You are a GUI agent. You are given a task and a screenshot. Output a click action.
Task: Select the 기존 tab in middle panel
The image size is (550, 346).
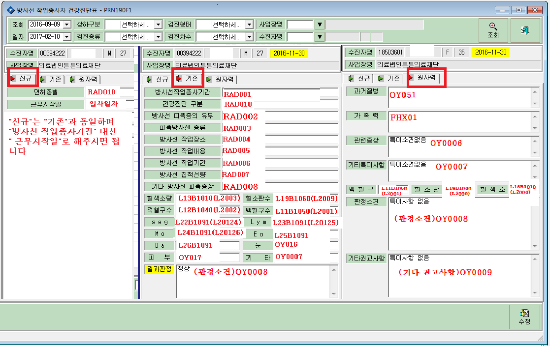tap(188, 79)
